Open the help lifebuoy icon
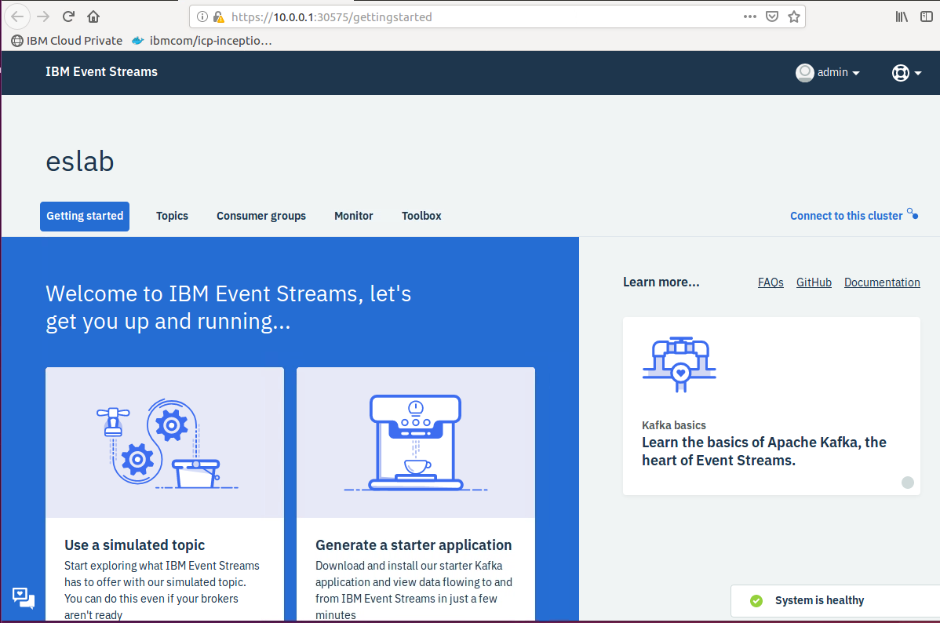The image size is (940, 623). (x=901, y=72)
